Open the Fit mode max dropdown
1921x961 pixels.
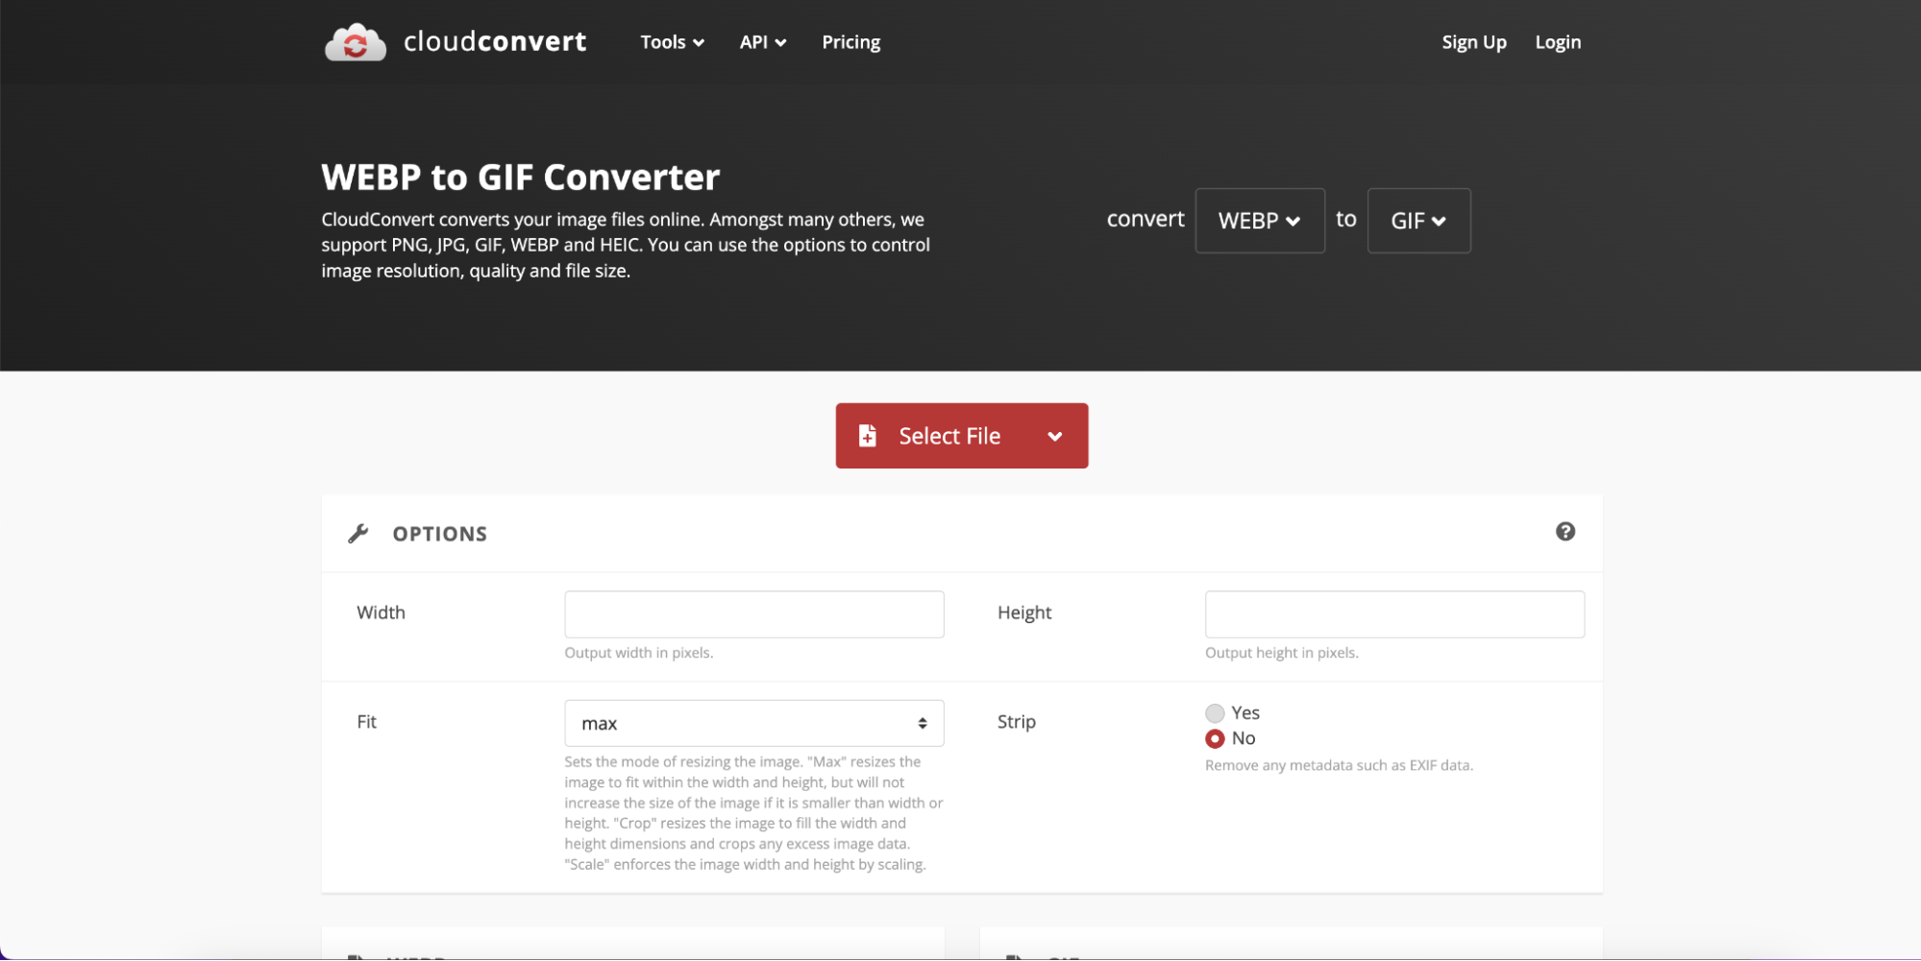754,724
